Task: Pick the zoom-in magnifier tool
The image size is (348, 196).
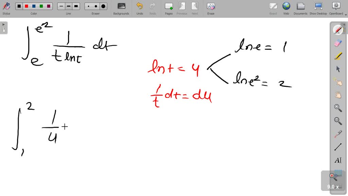Action: [x=338, y=108]
